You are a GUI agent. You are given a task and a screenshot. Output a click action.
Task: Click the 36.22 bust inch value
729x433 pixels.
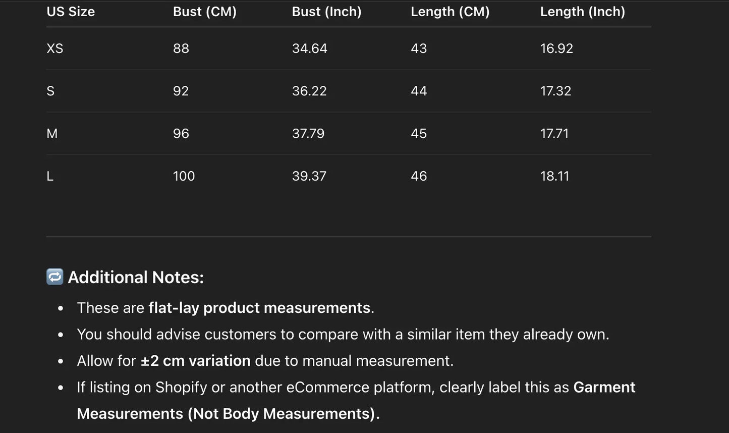click(309, 91)
